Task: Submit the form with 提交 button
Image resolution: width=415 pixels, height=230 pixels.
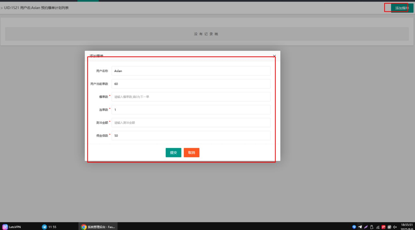Action: [x=173, y=153]
